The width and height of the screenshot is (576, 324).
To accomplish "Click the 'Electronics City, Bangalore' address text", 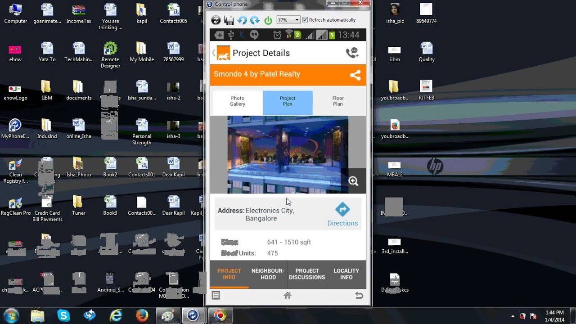I will 270,215.
